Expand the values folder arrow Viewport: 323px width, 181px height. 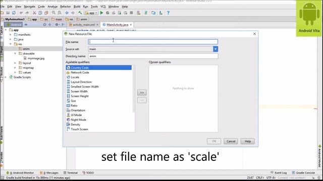coord(15,72)
